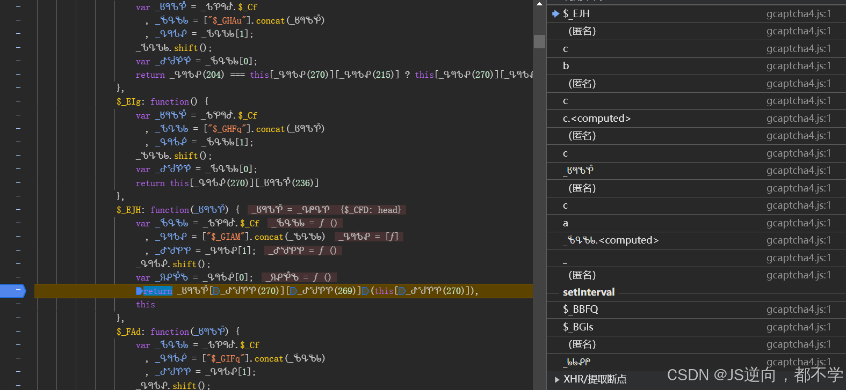The width and height of the screenshot is (846, 390).
Task: Open gcaptcha4.js:1 link in the c.<computed> row
Action: 798,119
